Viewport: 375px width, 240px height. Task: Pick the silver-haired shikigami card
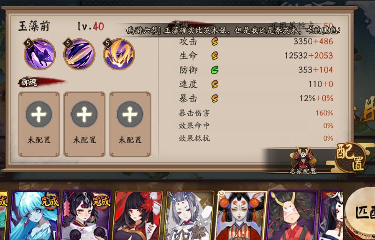point(190,215)
